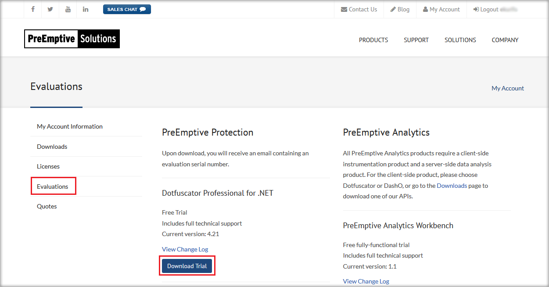Start a Sales Chat
Image resolution: width=549 pixels, height=287 pixels.
tap(127, 9)
